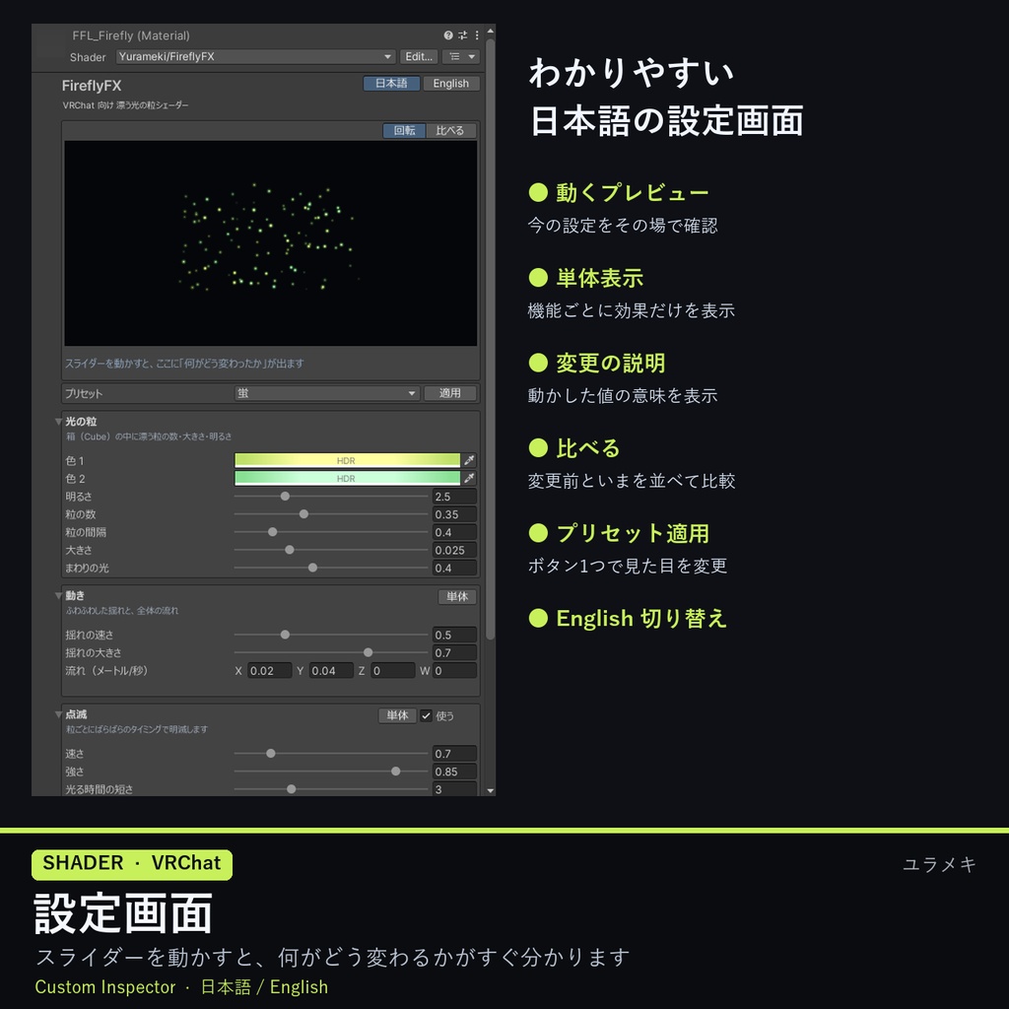The height and width of the screenshot is (1009, 1009).
Task: Click the FFL_Firefly (Material) header title
Action: pyautogui.click(x=131, y=35)
